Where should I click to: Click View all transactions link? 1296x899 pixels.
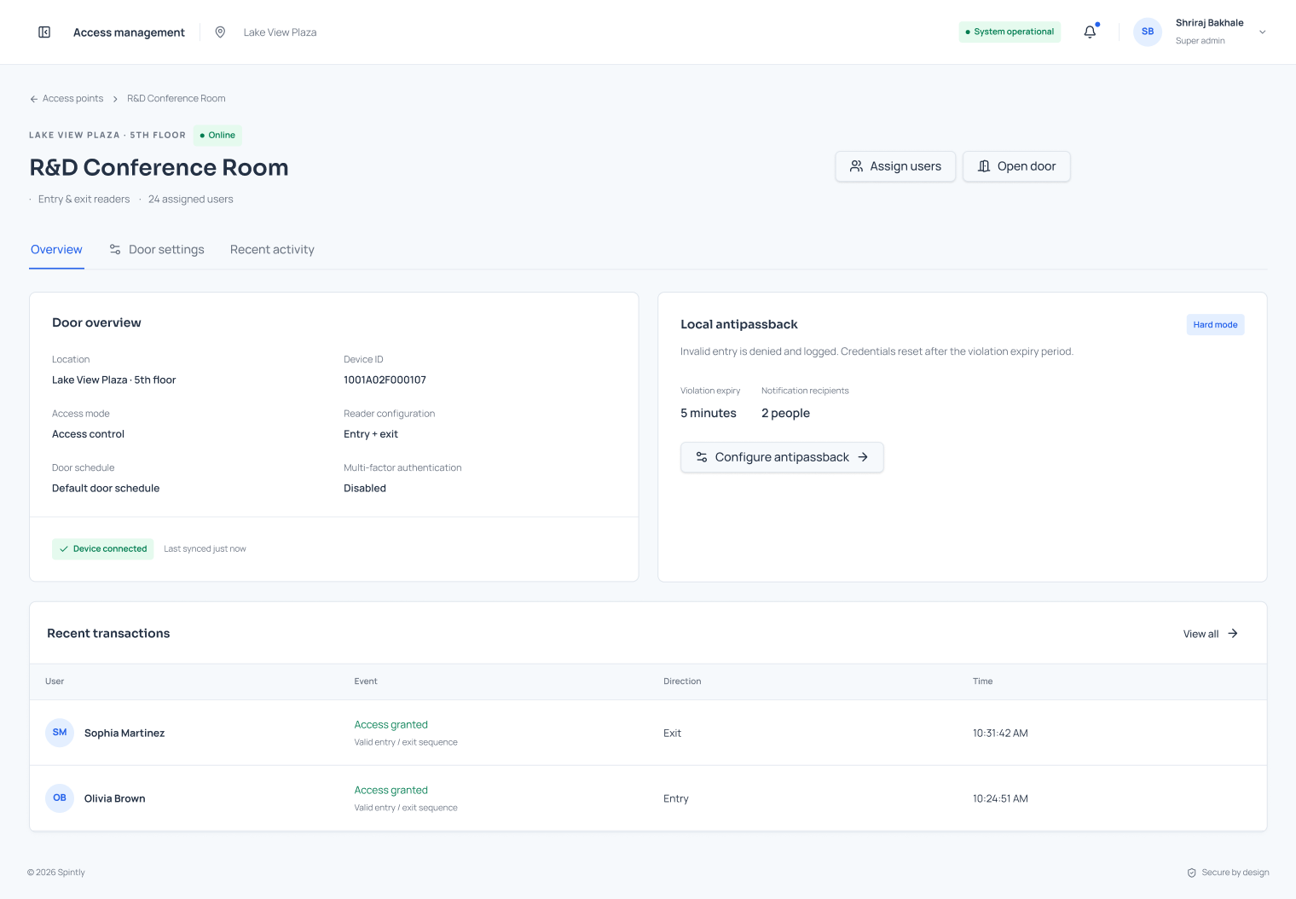tap(1211, 634)
